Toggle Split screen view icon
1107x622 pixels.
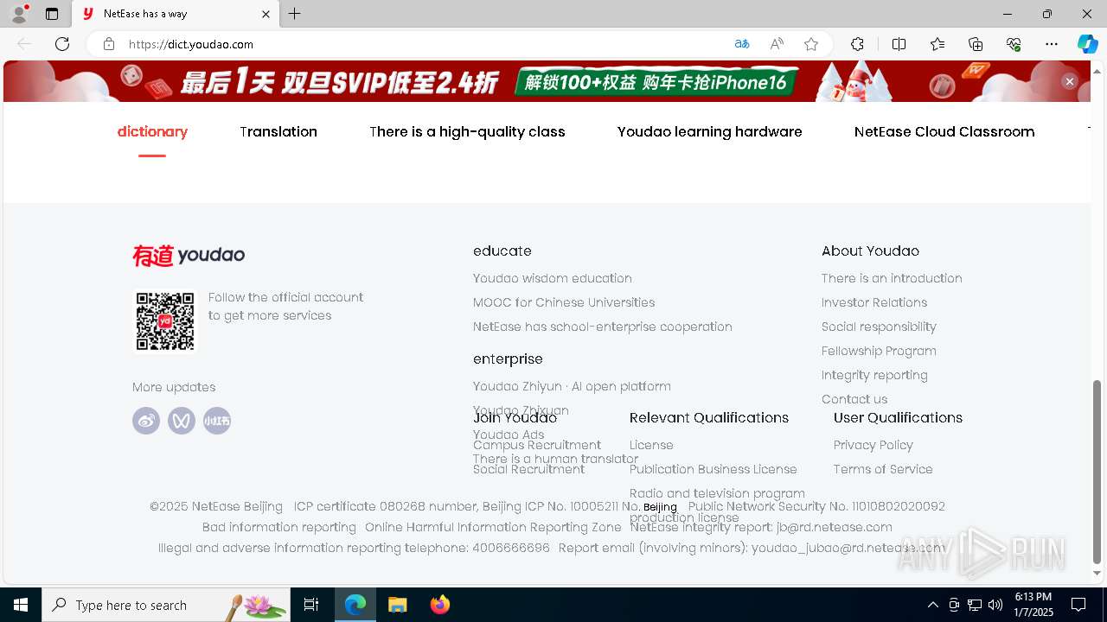tap(899, 44)
